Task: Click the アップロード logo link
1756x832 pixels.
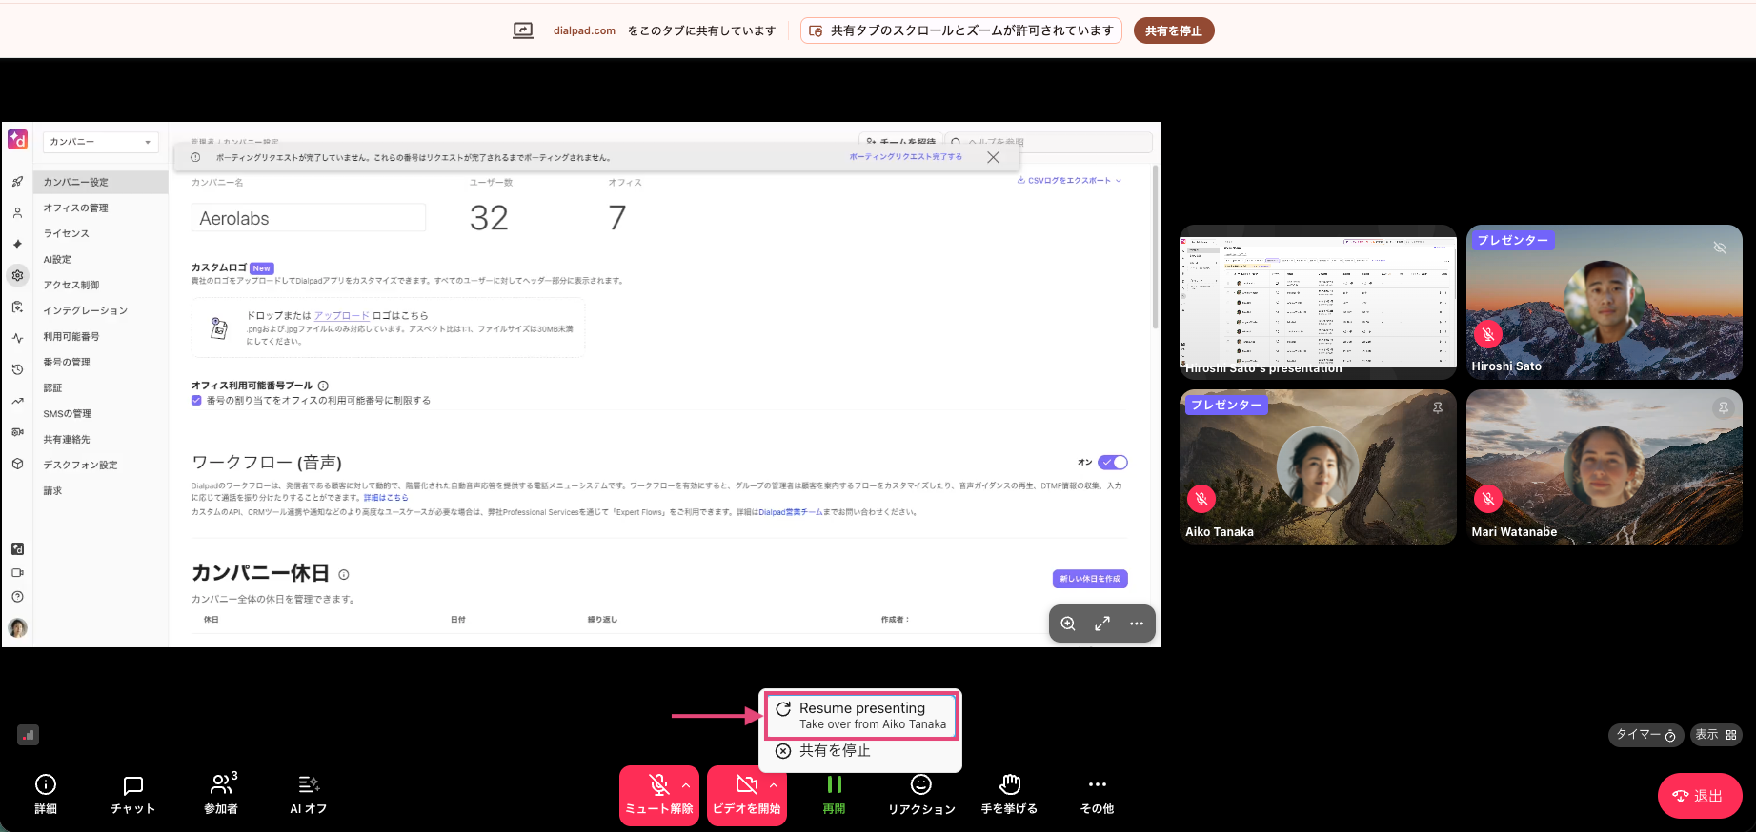Action: [341, 315]
